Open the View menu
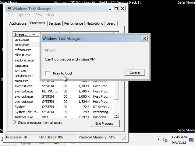 pyautogui.click(x=38, y=15)
